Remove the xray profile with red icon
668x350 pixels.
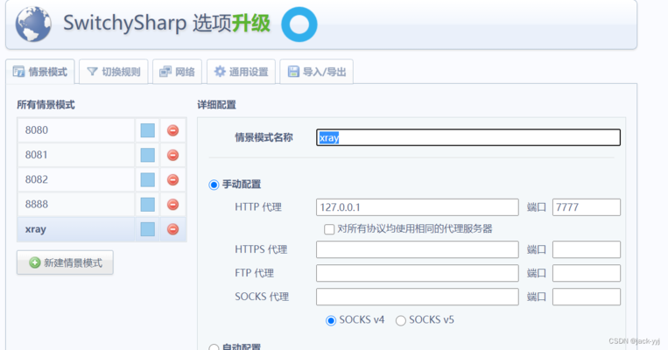tap(172, 228)
